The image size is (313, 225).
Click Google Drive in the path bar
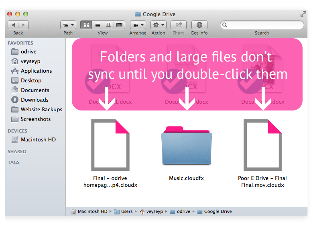[x=215, y=211]
